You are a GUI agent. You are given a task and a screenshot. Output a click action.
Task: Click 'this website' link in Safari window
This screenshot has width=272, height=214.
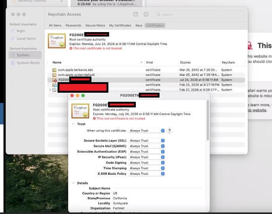[x=257, y=110]
